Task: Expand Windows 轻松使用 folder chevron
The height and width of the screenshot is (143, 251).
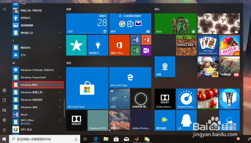Action: 60,100
